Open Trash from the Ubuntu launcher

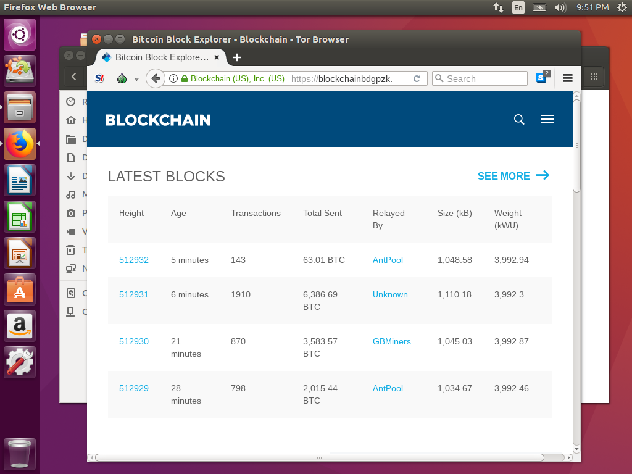[x=19, y=454]
